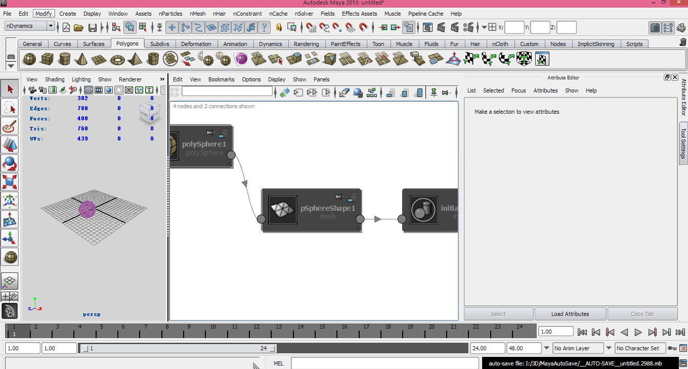Image resolution: width=688 pixels, height=369 pixels.
Task: Toggle the lock current selection padlock
Action: click(278, 27)
